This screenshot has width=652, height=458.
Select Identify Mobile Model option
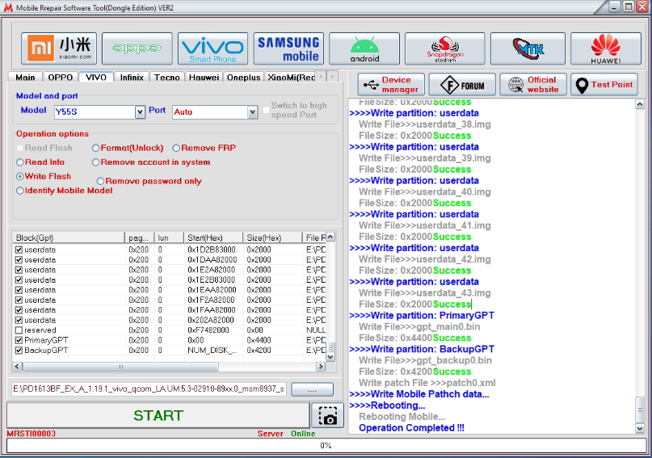(x=65, y=191)
